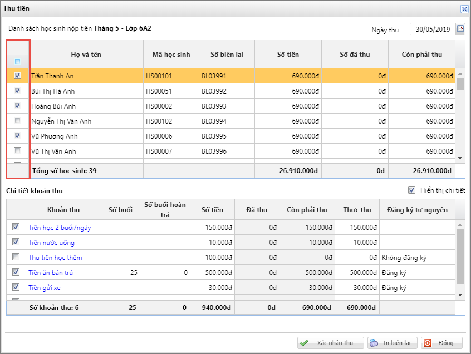Sort by the Họ và tên column header
Screen dimensions: 471x354
click(x=86, y=55)
